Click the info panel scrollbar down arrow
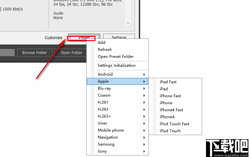Viewport: 249px width, 157px height. 128,23
